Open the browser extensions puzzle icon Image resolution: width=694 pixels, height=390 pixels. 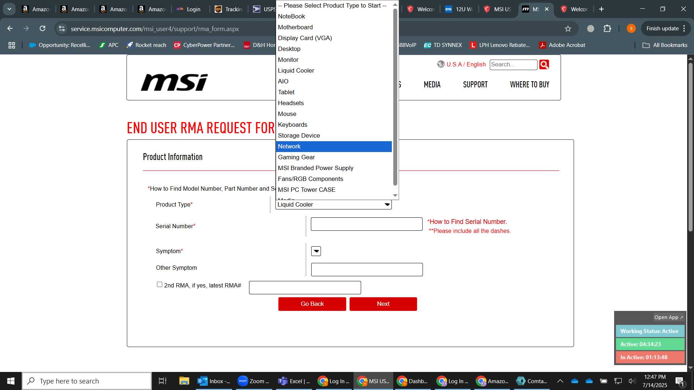[x=607, y=29]
